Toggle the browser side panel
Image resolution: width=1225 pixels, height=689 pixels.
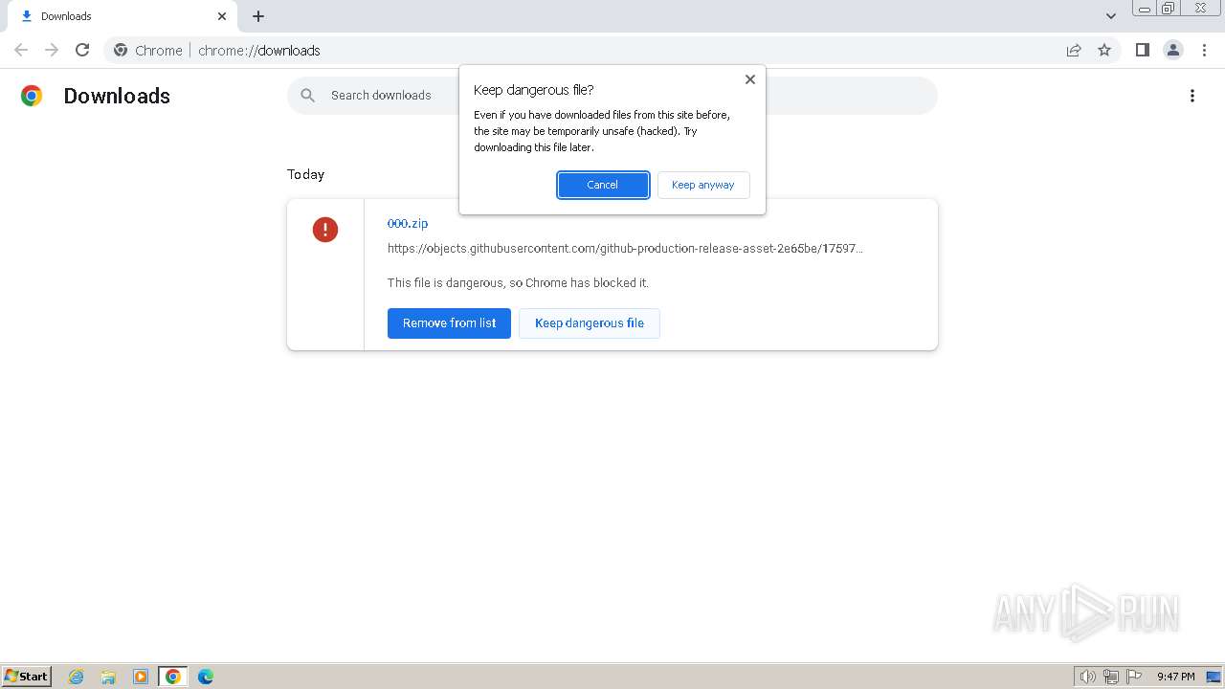coord(1143,50)
